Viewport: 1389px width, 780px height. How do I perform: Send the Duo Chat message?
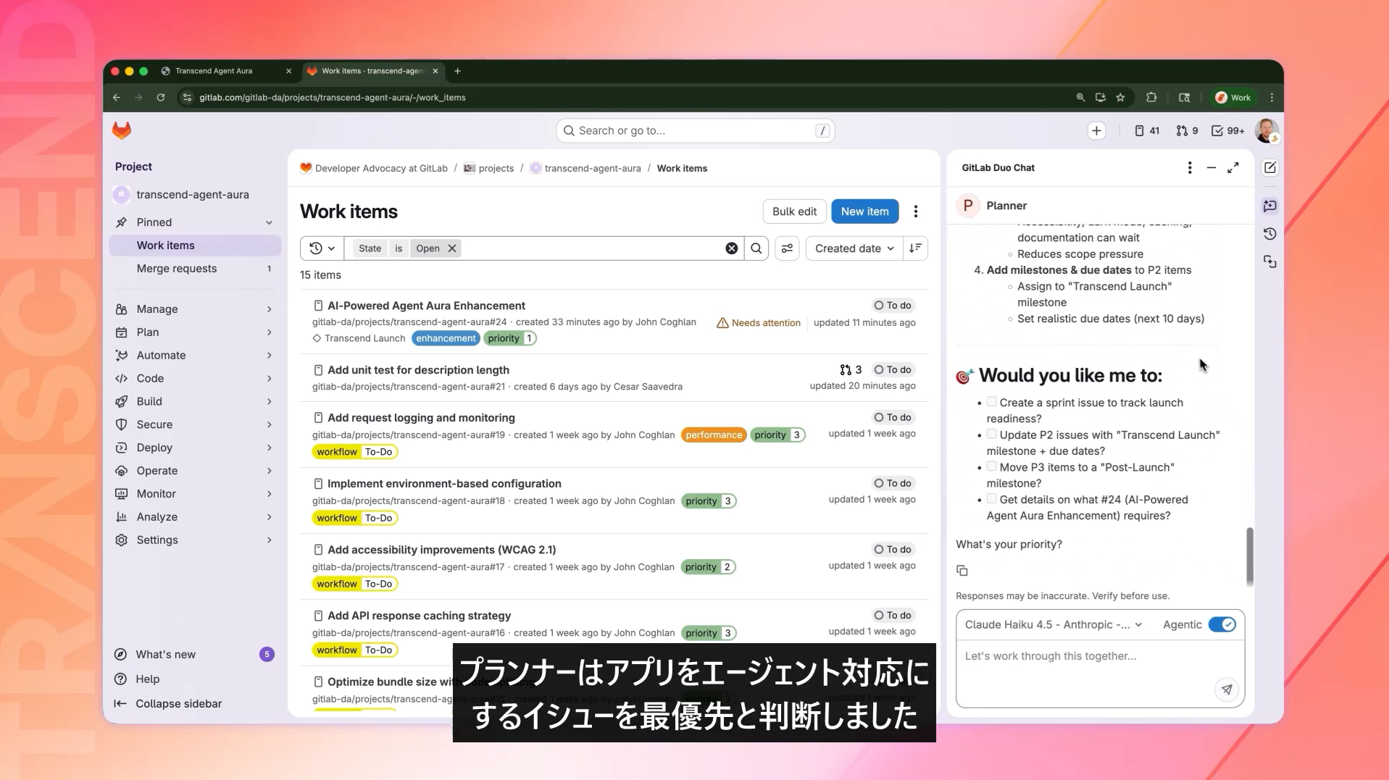1226,689
